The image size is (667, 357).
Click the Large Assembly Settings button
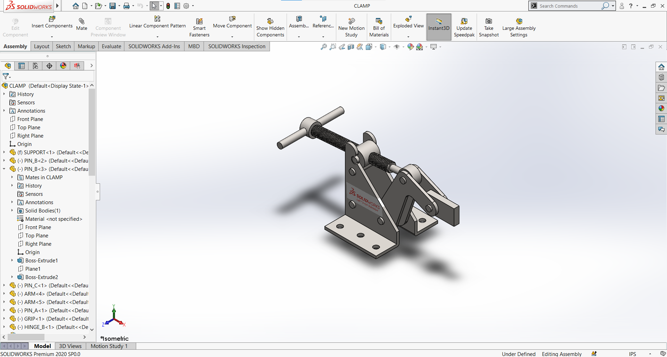(519, 26)
